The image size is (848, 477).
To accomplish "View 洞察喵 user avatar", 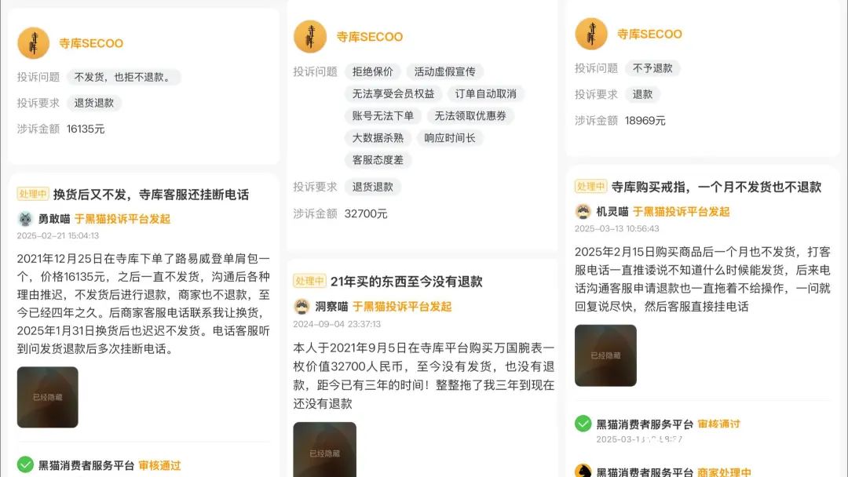I will 302,306.
